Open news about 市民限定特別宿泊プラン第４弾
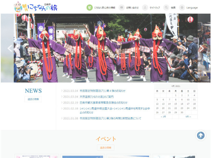The height and width of the screenshot is (158, 211). [102, 91]
